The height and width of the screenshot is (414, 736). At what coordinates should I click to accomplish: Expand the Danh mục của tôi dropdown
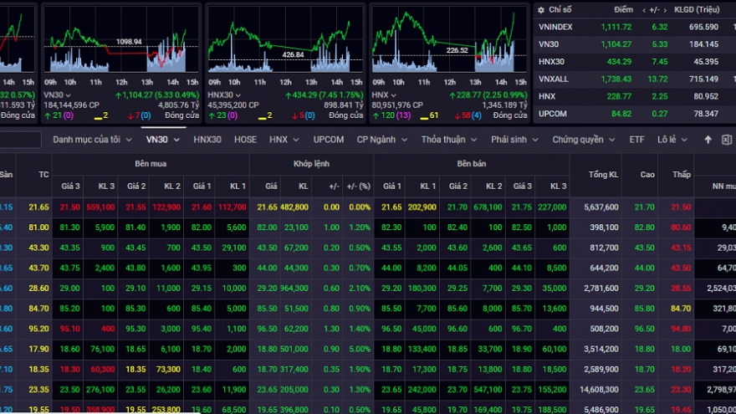pyautogui.click(x=92, y=140)
